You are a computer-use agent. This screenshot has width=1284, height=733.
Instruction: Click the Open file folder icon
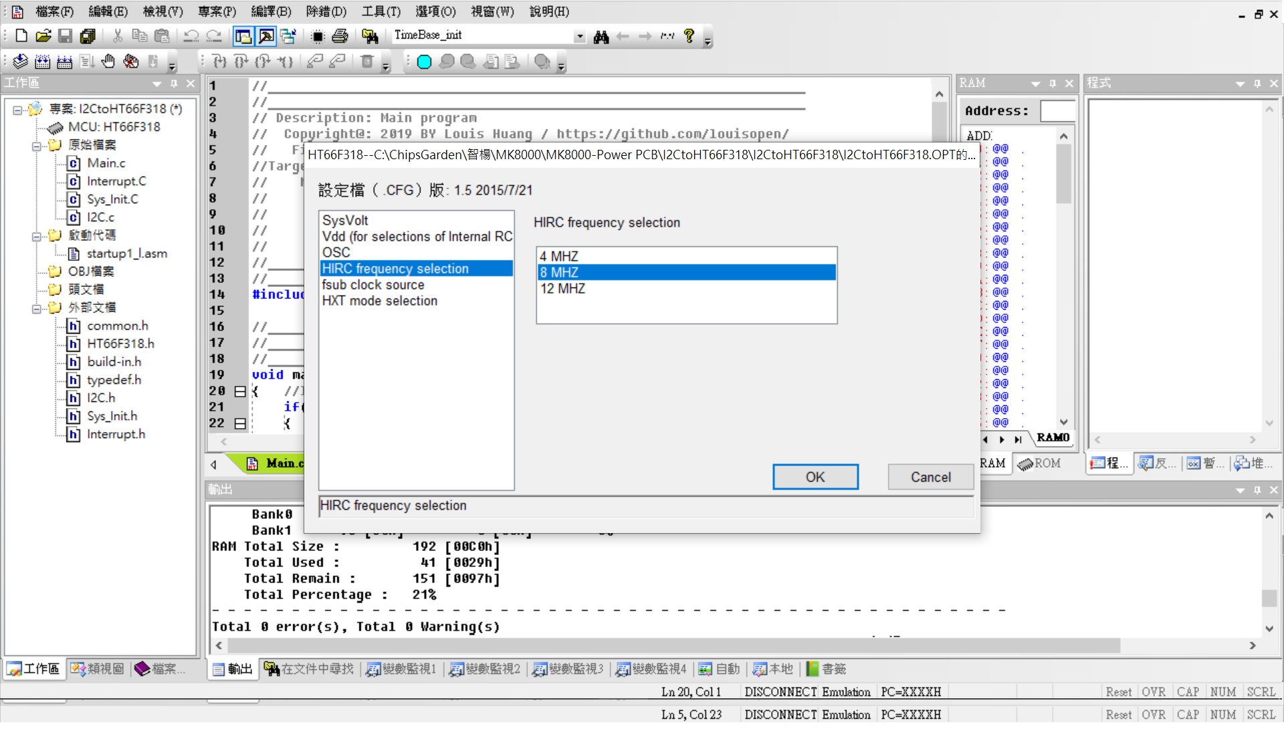(x=43, y=36)
